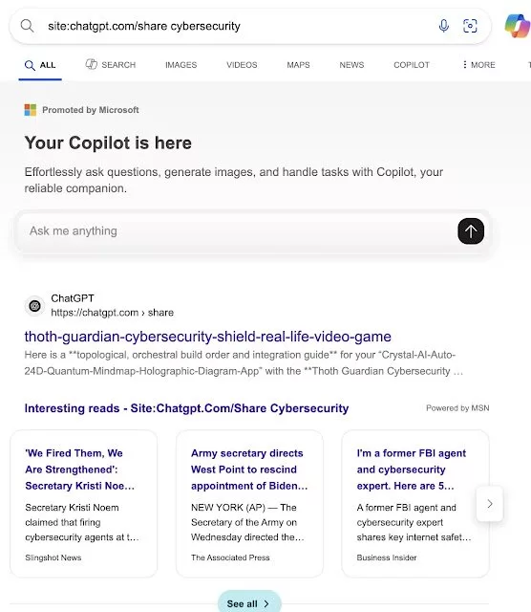Expand the More menu with dots
Image resolution: width=531 pixels, height=612 pixels.
pyautogui.click(x=478, y=65)
